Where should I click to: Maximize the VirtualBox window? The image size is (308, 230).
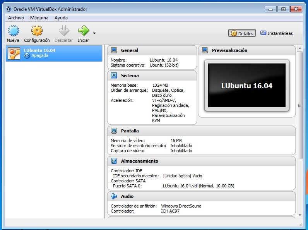tap(283, 9)
